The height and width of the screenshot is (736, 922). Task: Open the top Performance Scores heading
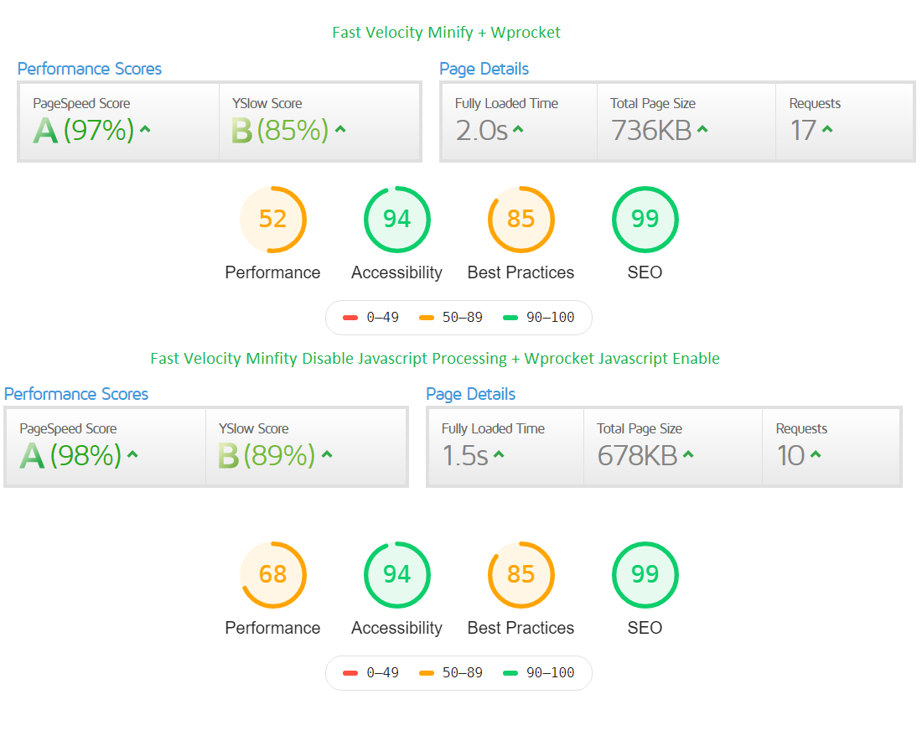[x=90, y=69]
